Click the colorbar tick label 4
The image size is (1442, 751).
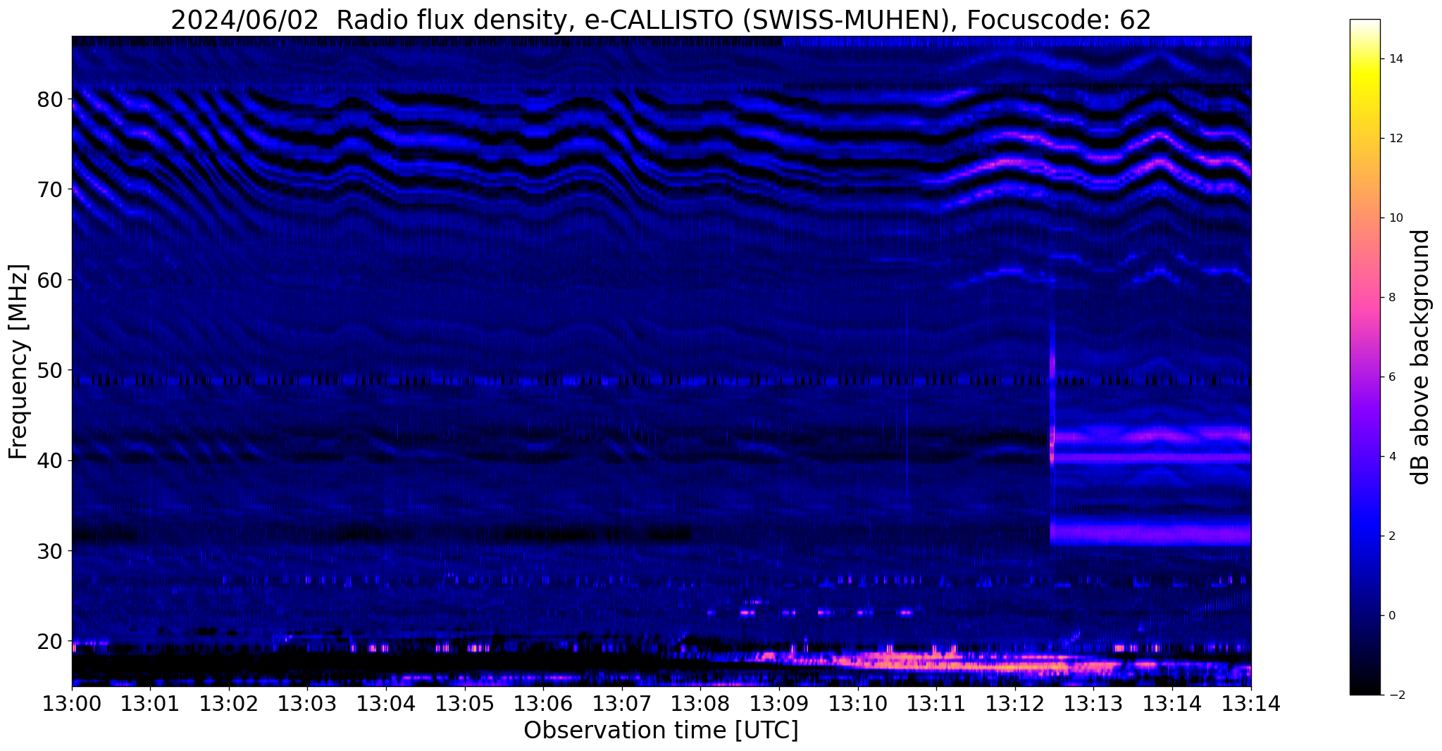(x=1391, y=457)
